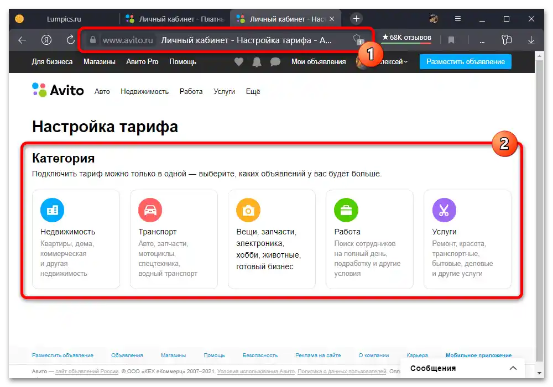
Task: Select the blue Недвижимость building icon
Action: 52,210
